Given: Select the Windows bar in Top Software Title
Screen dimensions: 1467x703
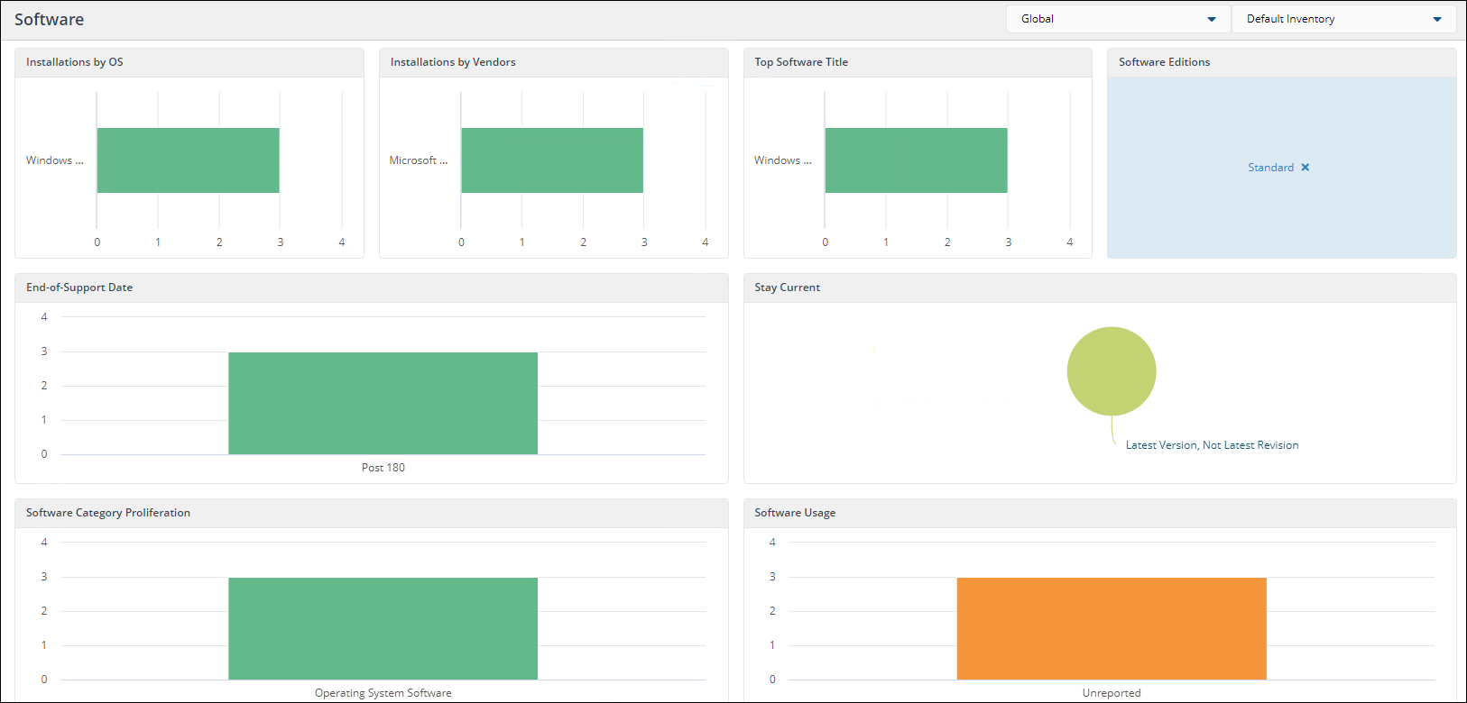Looking at the screenshot, I should tap(916, 160).
